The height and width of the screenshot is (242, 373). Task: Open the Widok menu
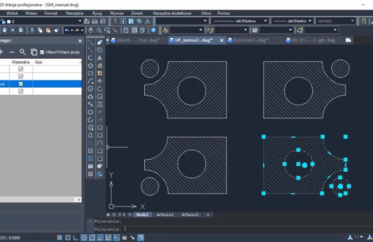(12, 13)
